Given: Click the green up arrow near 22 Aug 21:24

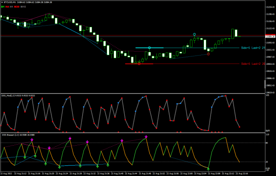Looking at the screenshot, I should pyautogui.click(x=60, y=167).
